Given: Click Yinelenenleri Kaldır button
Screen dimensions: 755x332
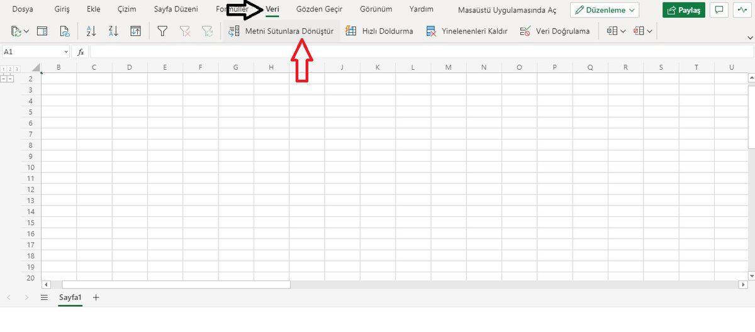Looking at the screenshot, I should [467, 31].
